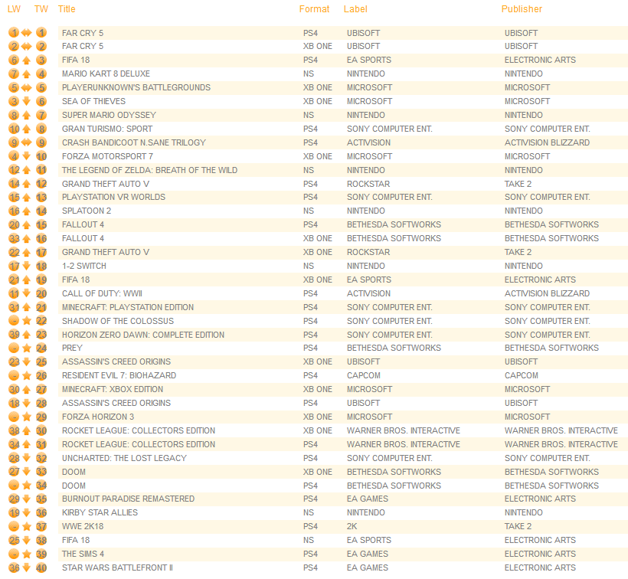Open the Burnout Paradise Remastered title
Screen dimensions: 628x579
[x=128, y=499]
